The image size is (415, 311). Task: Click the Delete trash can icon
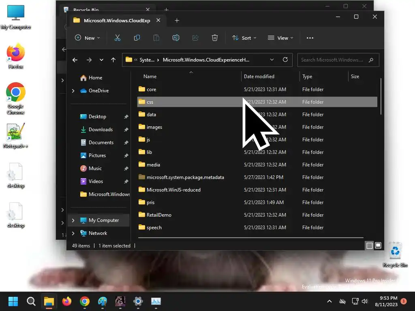click(215, 38)
